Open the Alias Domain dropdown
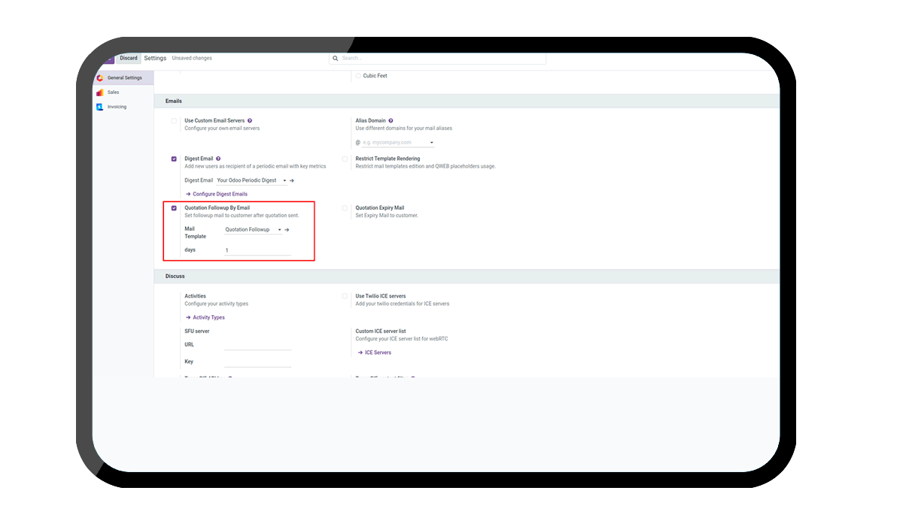The image size is (903, 524). tap(432, 142)
